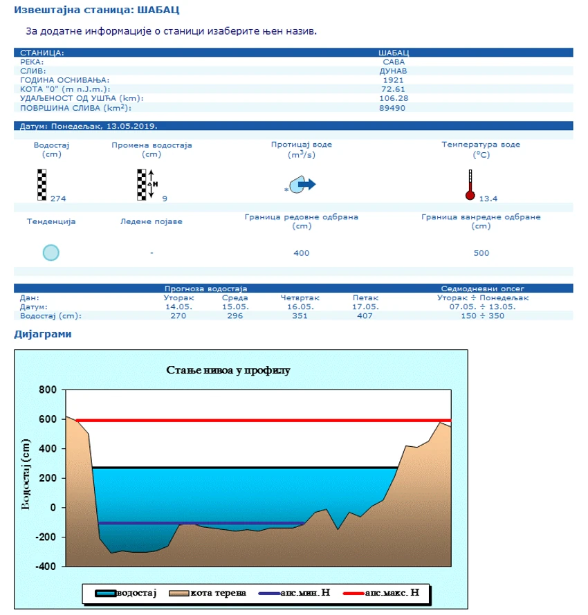Screen dimensions: 588x615
Task: Click the Дијаграми section heading
Action: pos(43,334)
